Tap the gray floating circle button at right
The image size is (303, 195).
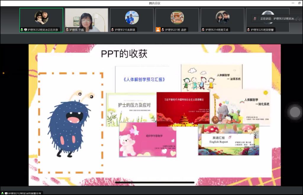[x=295, y=112]
